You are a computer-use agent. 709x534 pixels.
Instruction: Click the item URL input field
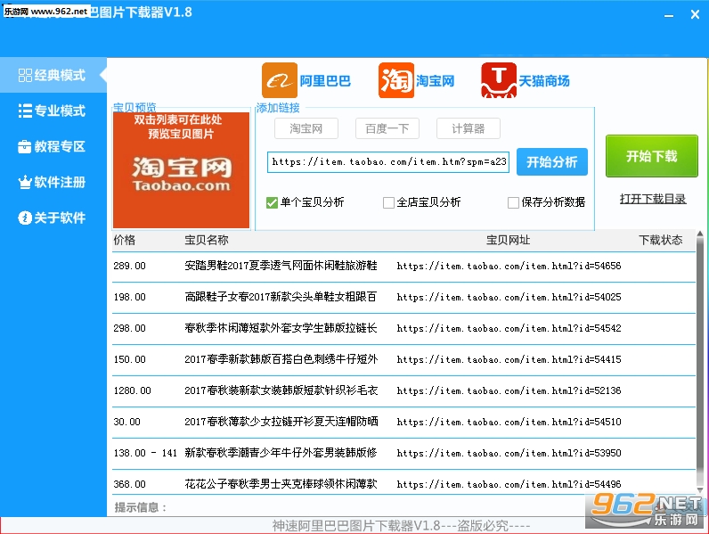click(x=388, y=162)
